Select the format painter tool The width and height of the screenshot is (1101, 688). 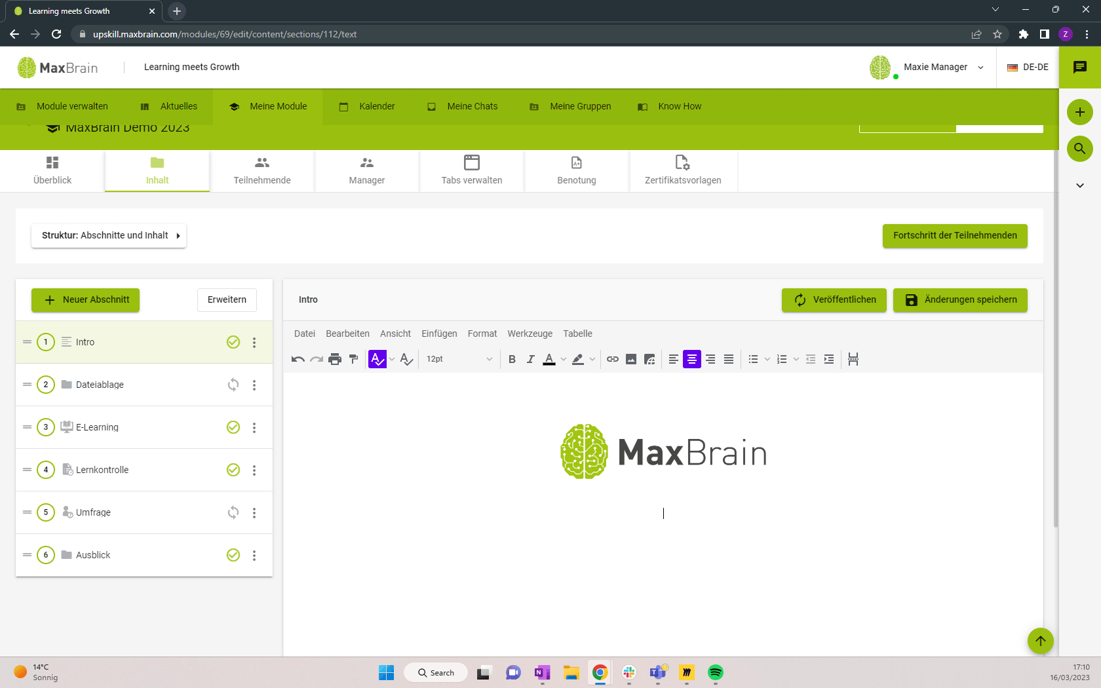click(353, 359)
